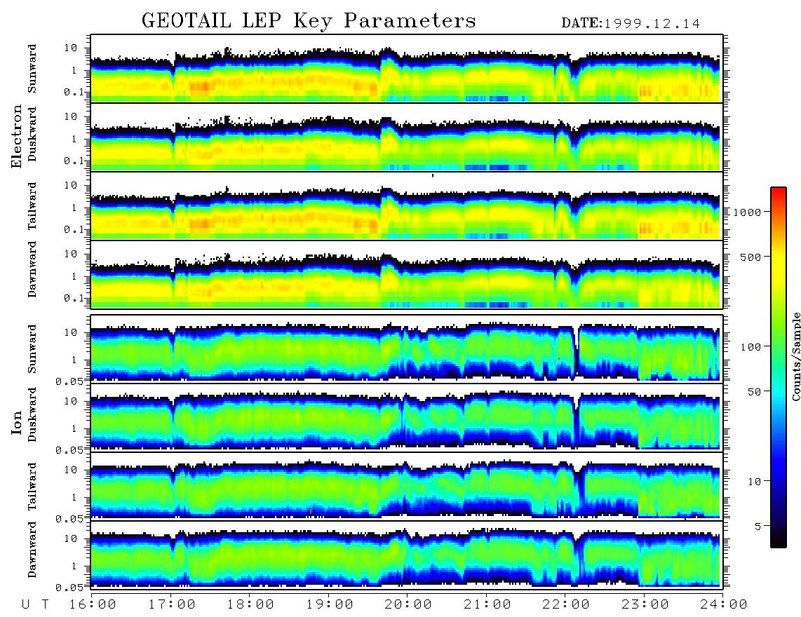Click the Ion Tailward spectrogram panel

pos(407,486)
